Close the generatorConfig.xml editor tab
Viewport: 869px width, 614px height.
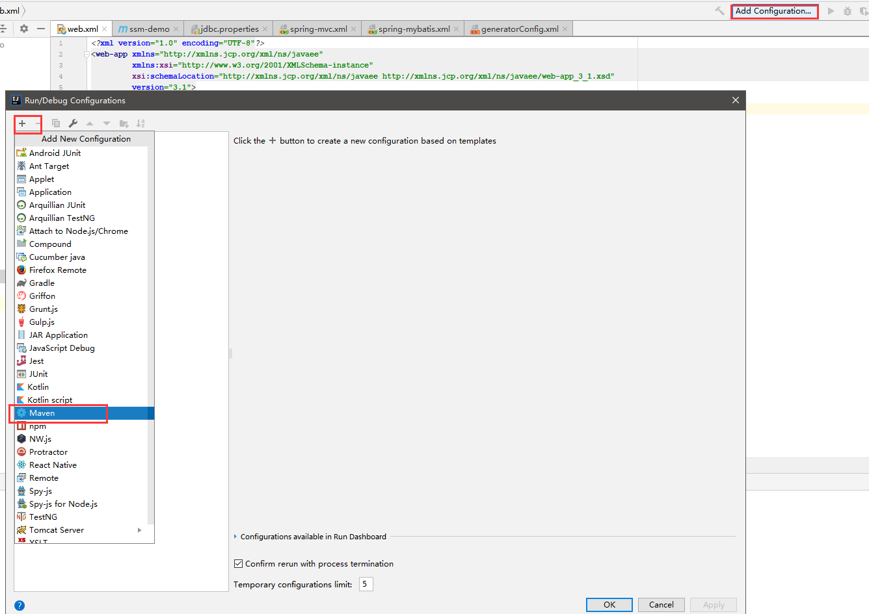click(x=565, y=29)
